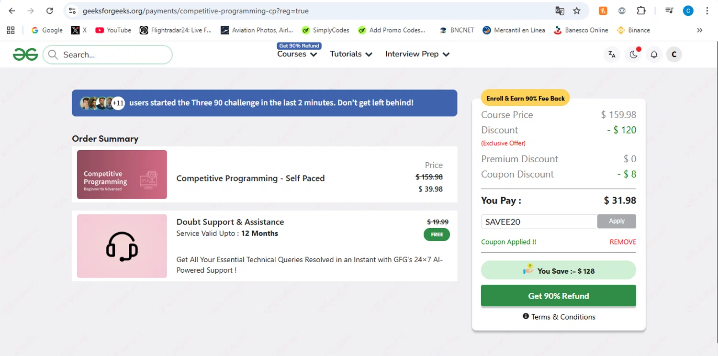
Task: Open the Flightradar24 bookmark
Action: tap(175, 30)
